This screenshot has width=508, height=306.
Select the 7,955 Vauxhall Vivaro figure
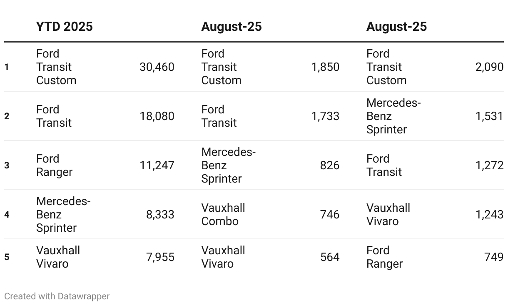[x=160, y=257]
